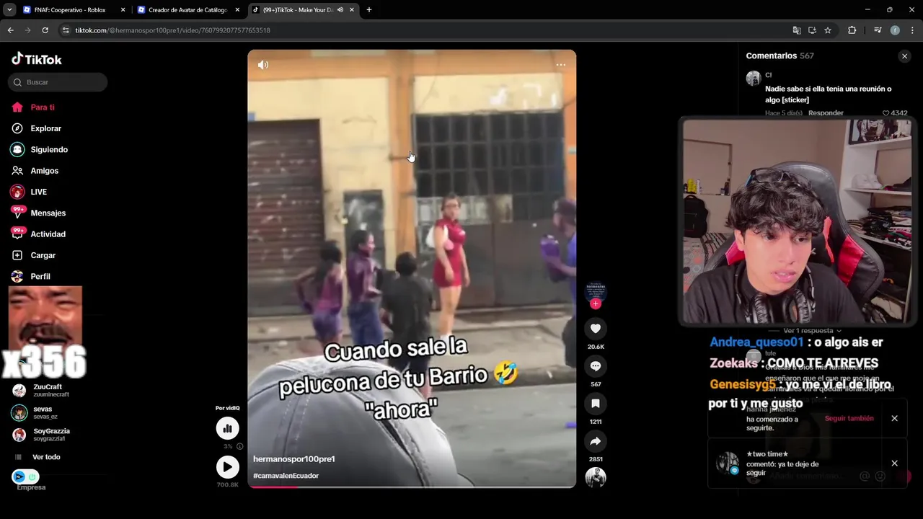
Task: Open site info icon in address bar
Action: (66, 30)
